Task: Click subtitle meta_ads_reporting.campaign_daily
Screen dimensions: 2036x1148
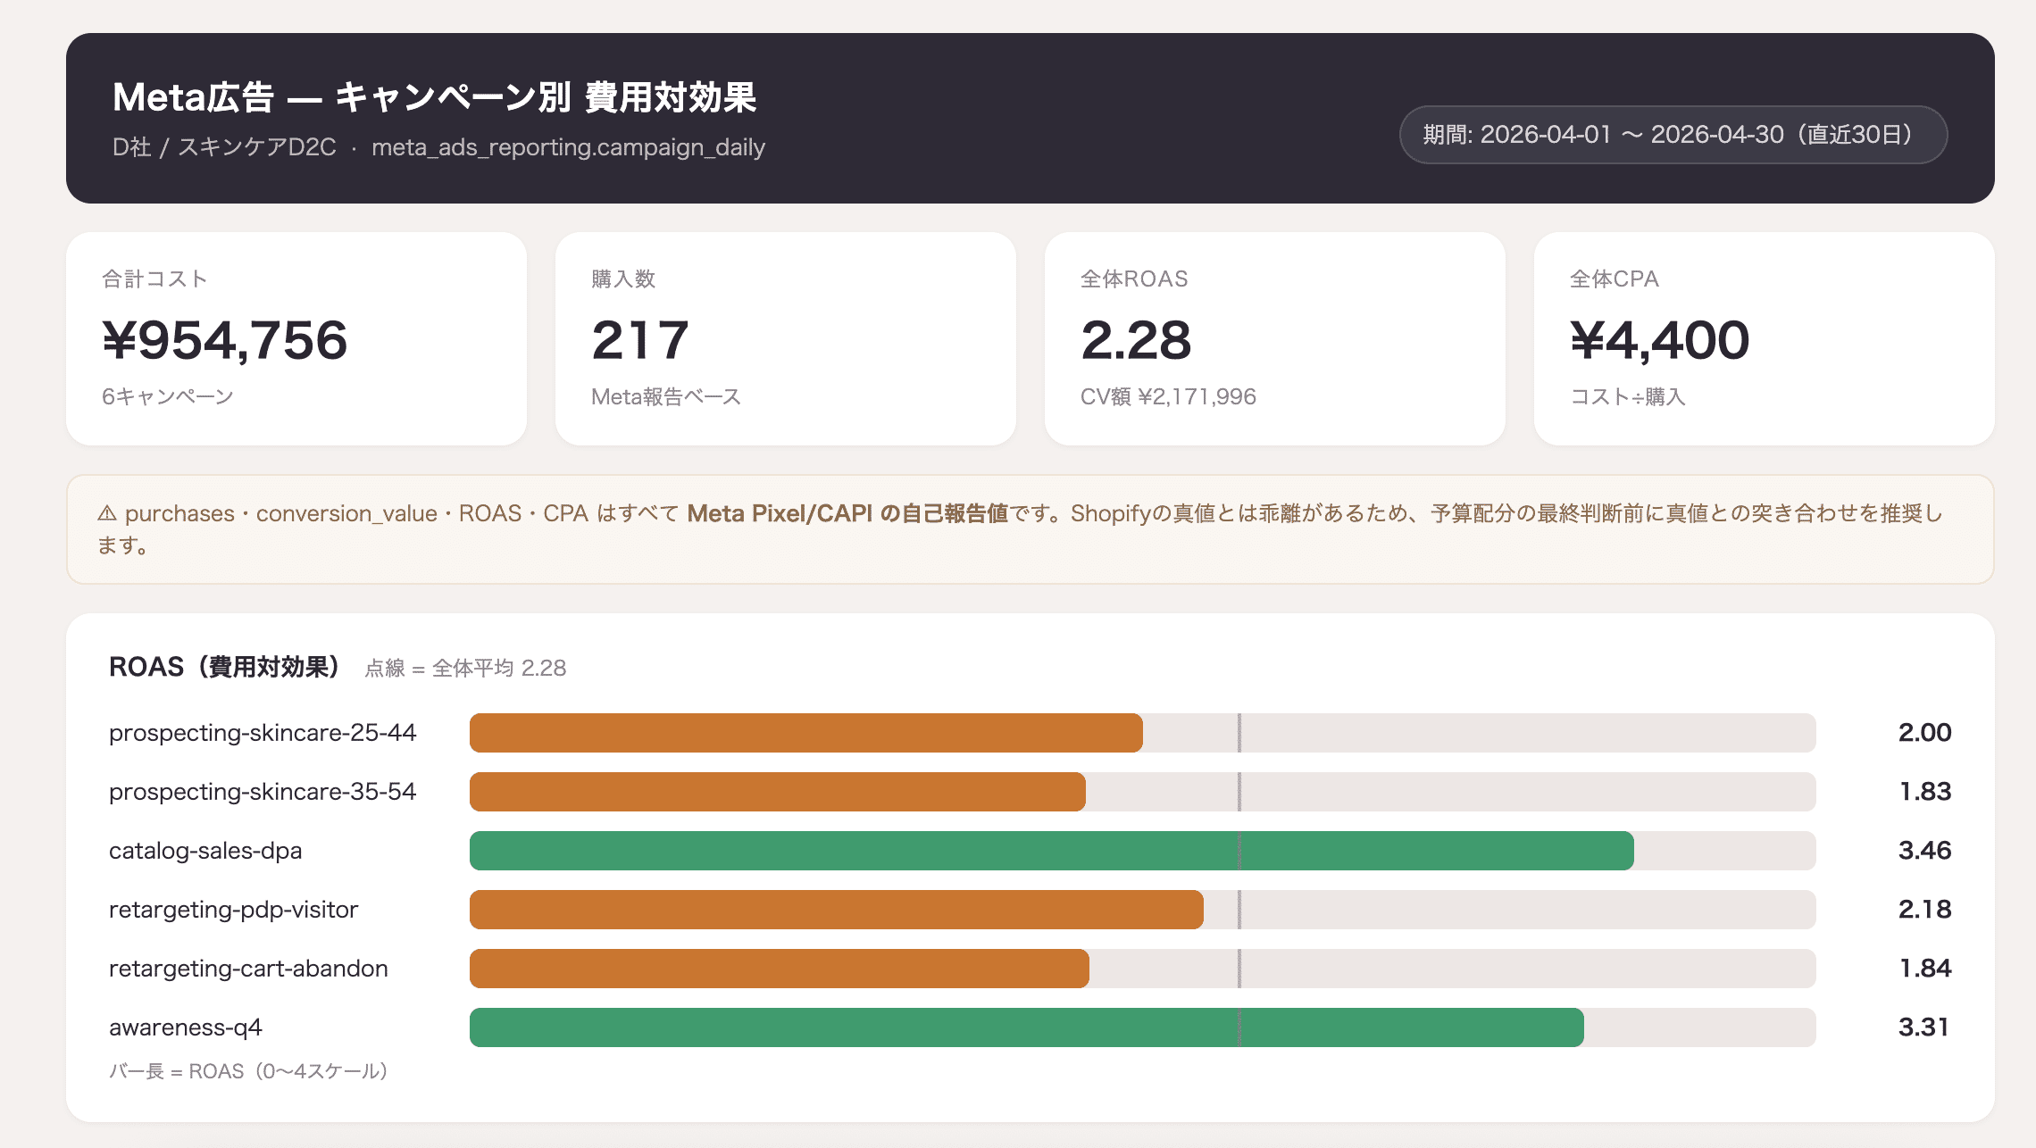Action: click(568, 147)
